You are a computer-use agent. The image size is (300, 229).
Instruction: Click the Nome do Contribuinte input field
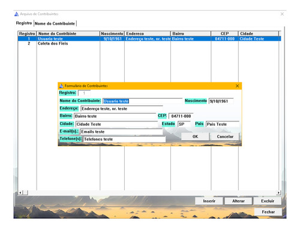tap(143, 101)
